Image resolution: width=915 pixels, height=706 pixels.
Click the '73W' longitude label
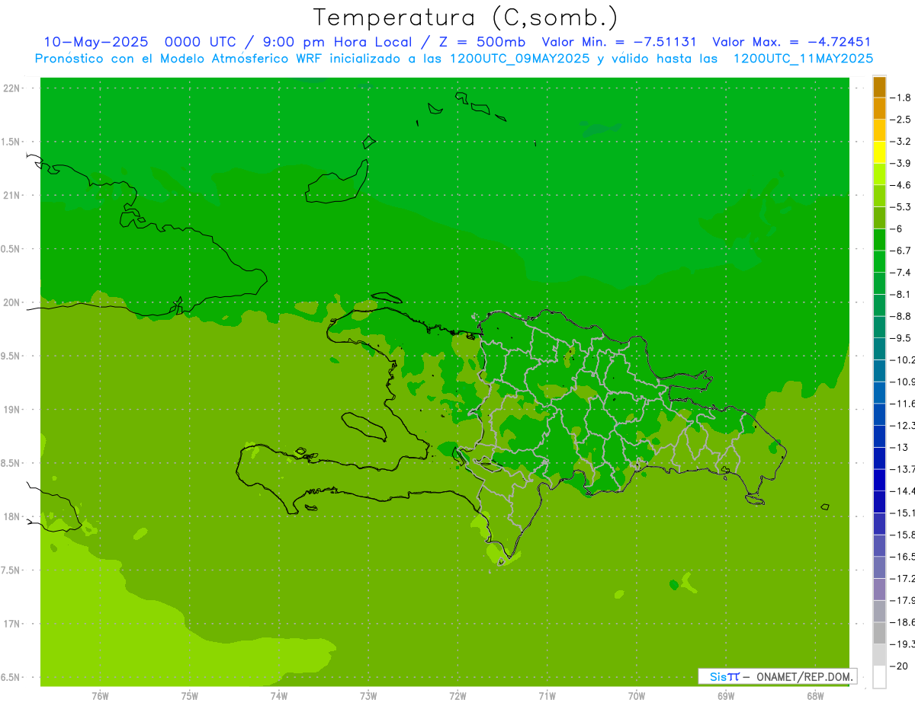pos(368,696)
